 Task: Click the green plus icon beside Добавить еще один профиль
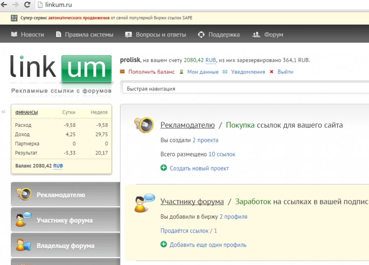click(x=164, y=245)
